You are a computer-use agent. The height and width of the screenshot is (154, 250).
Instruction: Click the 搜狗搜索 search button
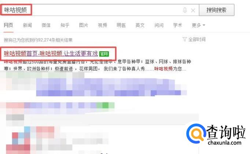[217, 10]
